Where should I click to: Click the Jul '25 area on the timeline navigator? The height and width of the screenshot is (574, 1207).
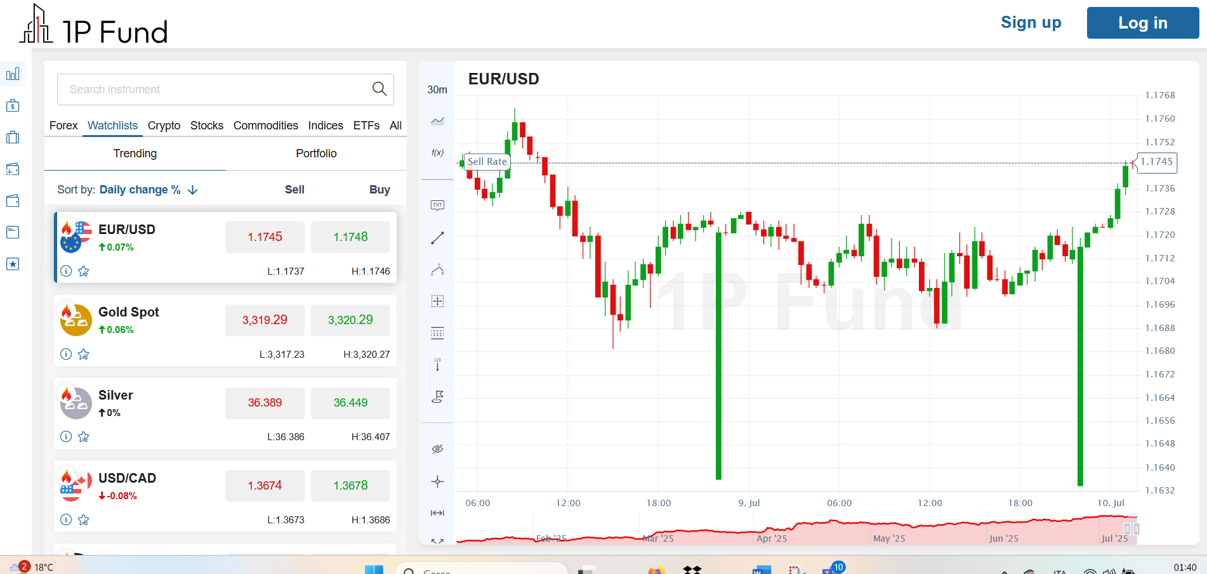click(x=1115, y=537)
